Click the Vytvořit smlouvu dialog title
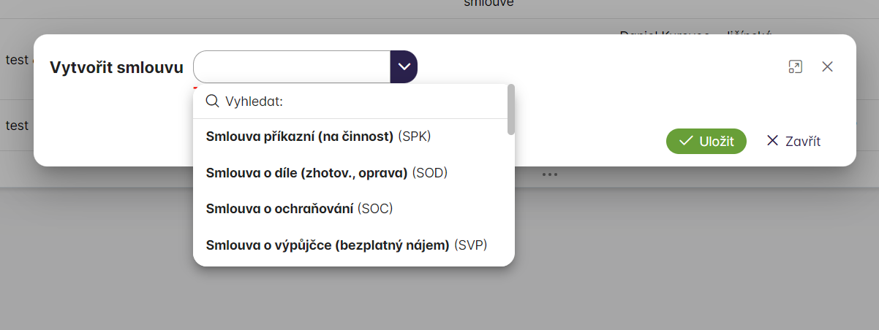Viewport: 879px width, 330px height. click(116, 67)
